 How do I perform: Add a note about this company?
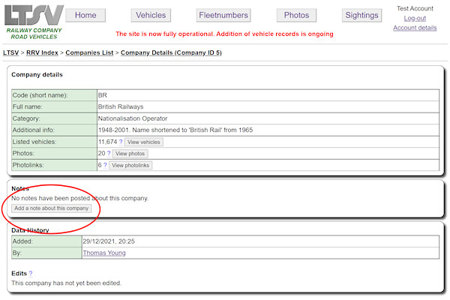coord(52,208)
